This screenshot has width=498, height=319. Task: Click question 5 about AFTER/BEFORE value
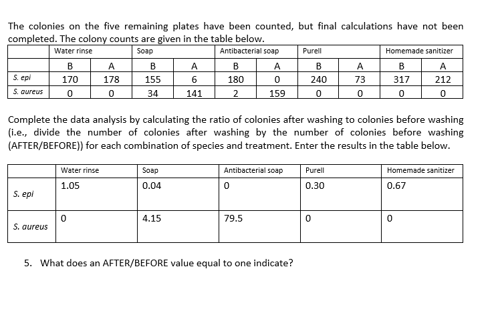158,263
